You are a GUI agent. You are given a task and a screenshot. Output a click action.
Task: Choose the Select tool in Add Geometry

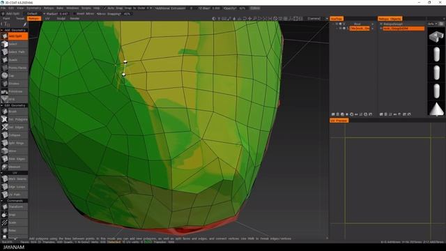tap(14, 44)
